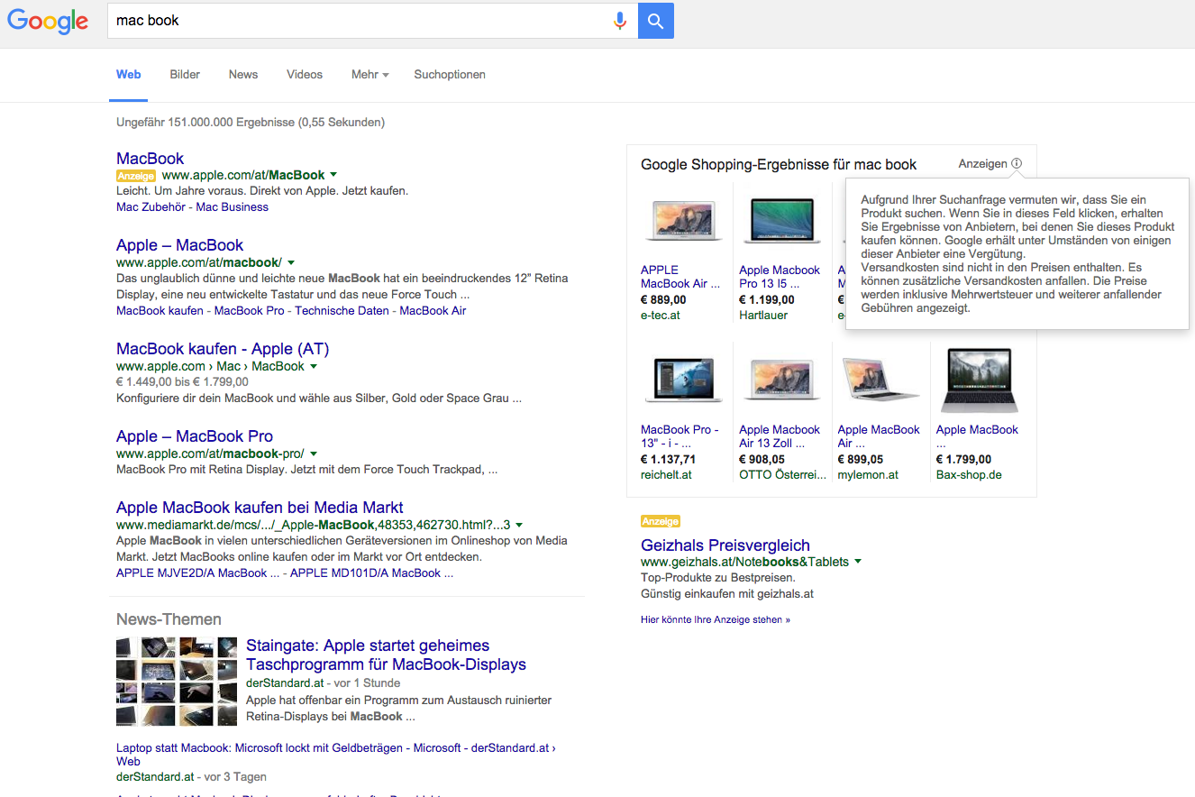
Task: Select the Web tab
Action: pyautogui.click(x=129, y=75)
